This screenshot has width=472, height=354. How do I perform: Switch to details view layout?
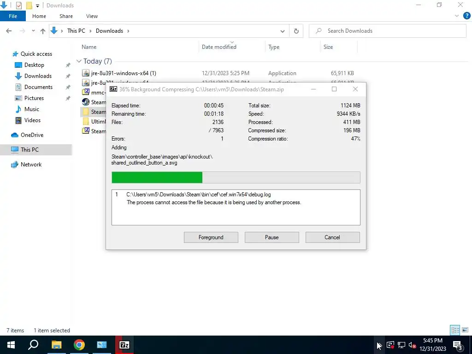(x=455, y=330)
